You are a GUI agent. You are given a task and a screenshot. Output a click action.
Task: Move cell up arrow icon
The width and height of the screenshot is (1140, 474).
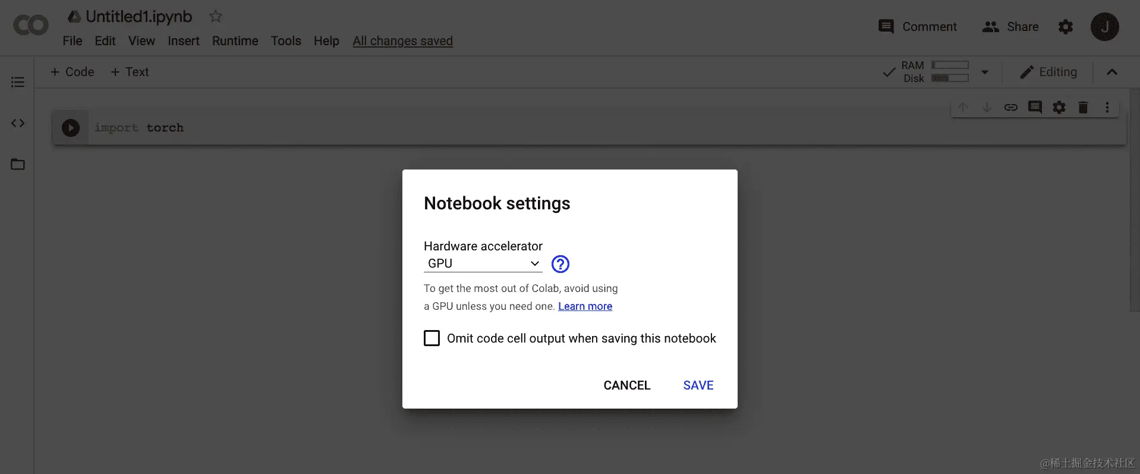(x=963, y=107)
